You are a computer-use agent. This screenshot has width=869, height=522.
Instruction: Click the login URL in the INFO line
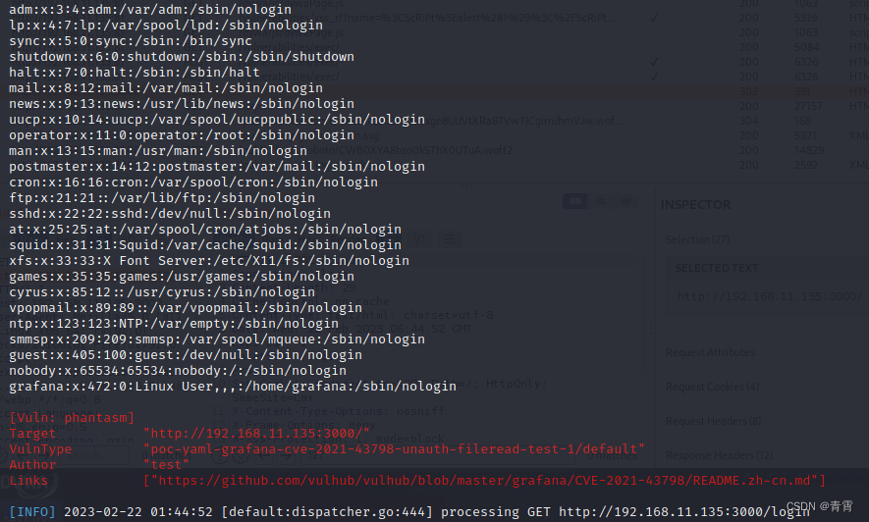pyautogui.click(x=683, y=512)
